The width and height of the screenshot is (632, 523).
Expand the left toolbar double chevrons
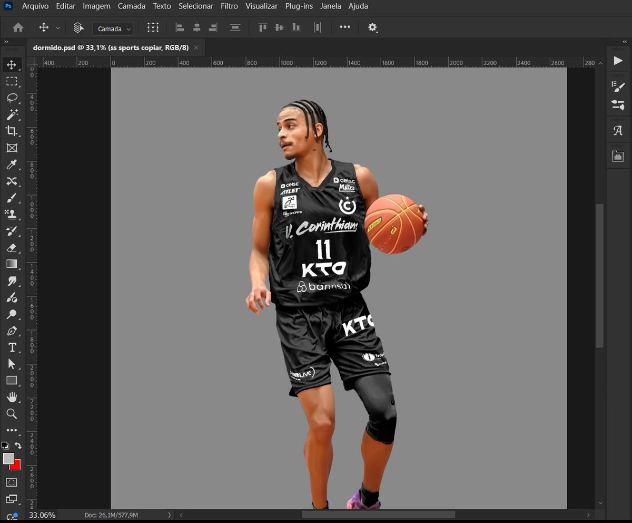click(x=6, y=41)
